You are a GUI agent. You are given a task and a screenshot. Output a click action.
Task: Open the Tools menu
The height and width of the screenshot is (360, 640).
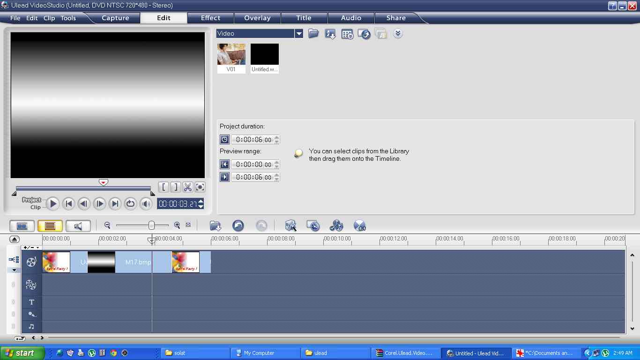(x=68, y=18)
